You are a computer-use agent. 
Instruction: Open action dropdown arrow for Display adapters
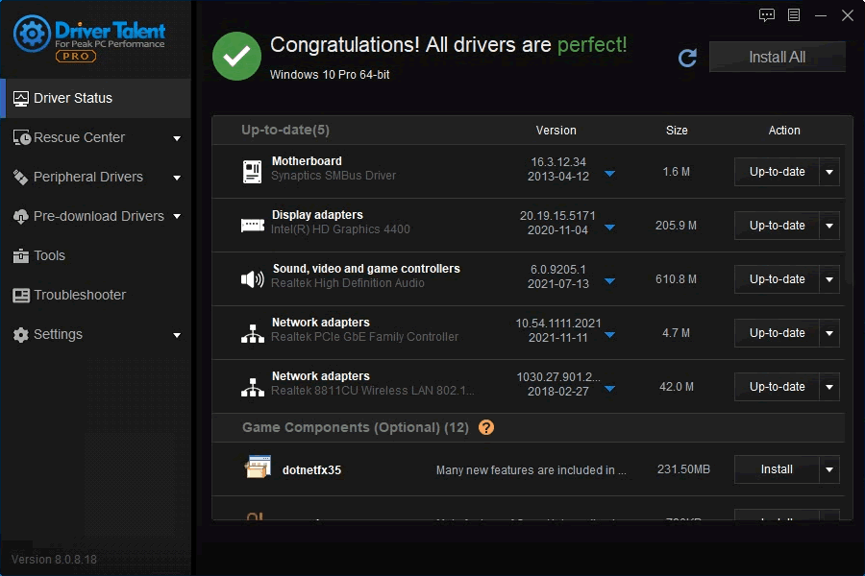829,226
